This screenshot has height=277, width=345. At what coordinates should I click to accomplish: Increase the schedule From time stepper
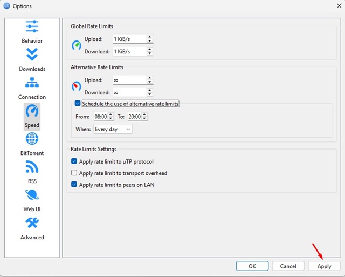click(x=111, y=114)
